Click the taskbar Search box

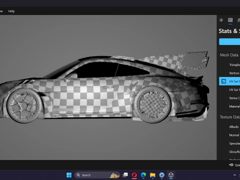[97, 175]
